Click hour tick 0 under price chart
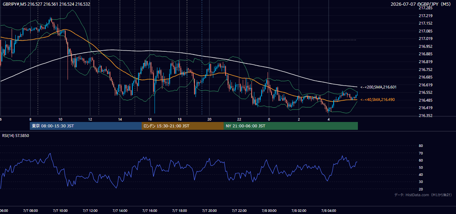The height and width of the screenshot is (214, 456). point(269,119)
